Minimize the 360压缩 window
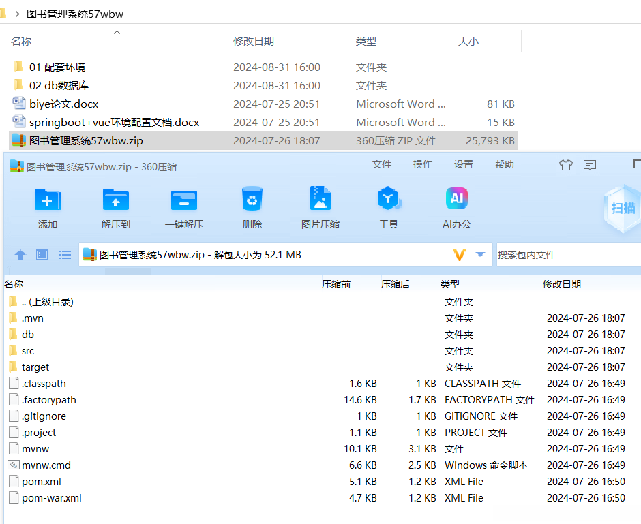Image resolution: width=641 pixels, height=524 pixels. coord(620,164)
